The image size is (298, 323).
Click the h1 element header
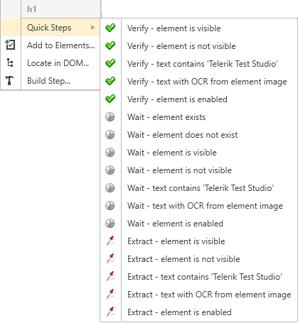[32, 9]
